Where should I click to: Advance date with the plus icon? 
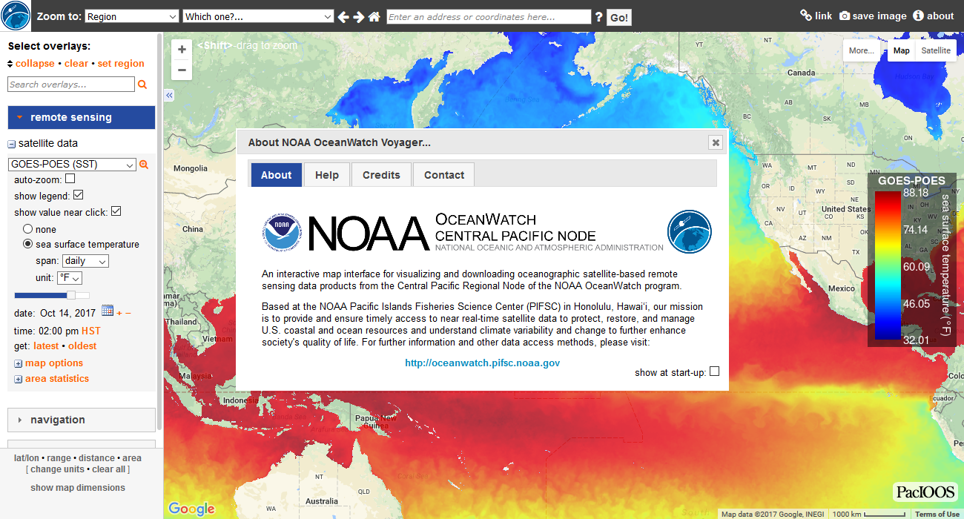click(x=119, y=313)
